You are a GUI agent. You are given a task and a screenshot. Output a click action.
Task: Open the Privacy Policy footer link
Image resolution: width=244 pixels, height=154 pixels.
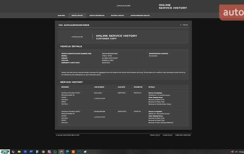(x=155, y=135)
